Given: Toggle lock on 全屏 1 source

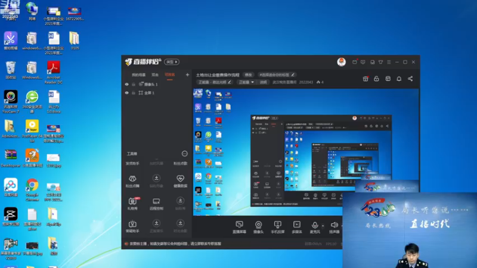Looking at the screenshot, I should [133, 93].
